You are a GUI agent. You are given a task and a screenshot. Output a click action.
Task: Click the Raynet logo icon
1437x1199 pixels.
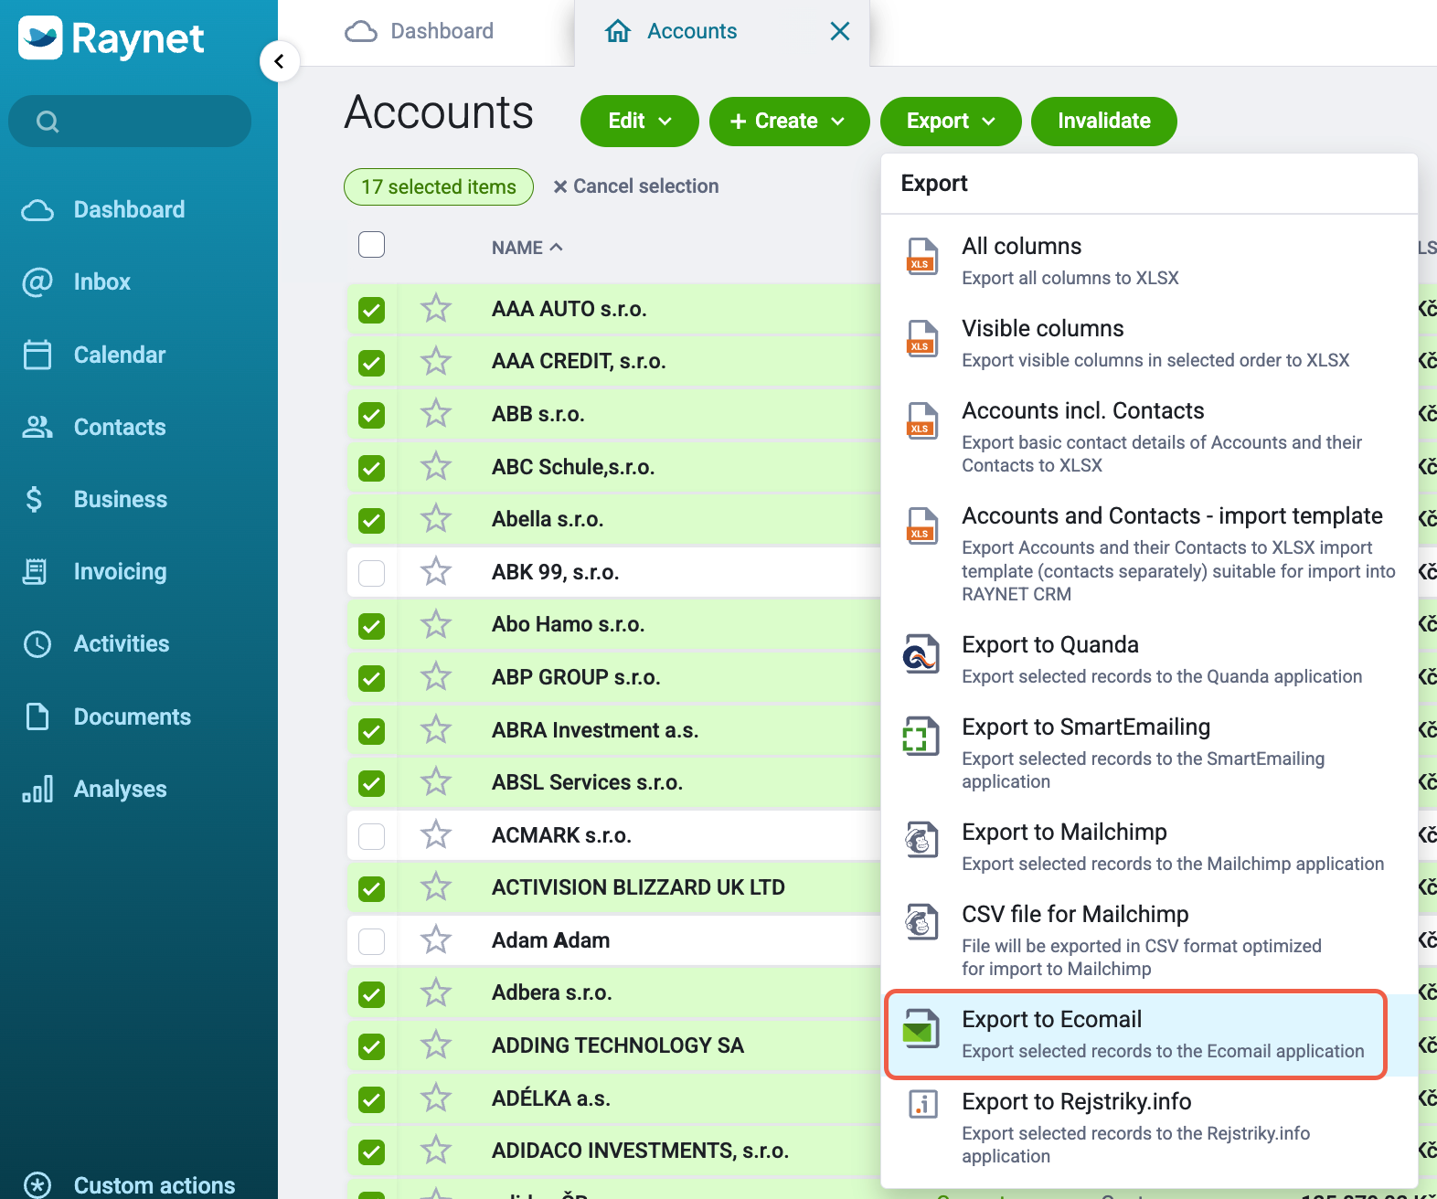(40, 37)
